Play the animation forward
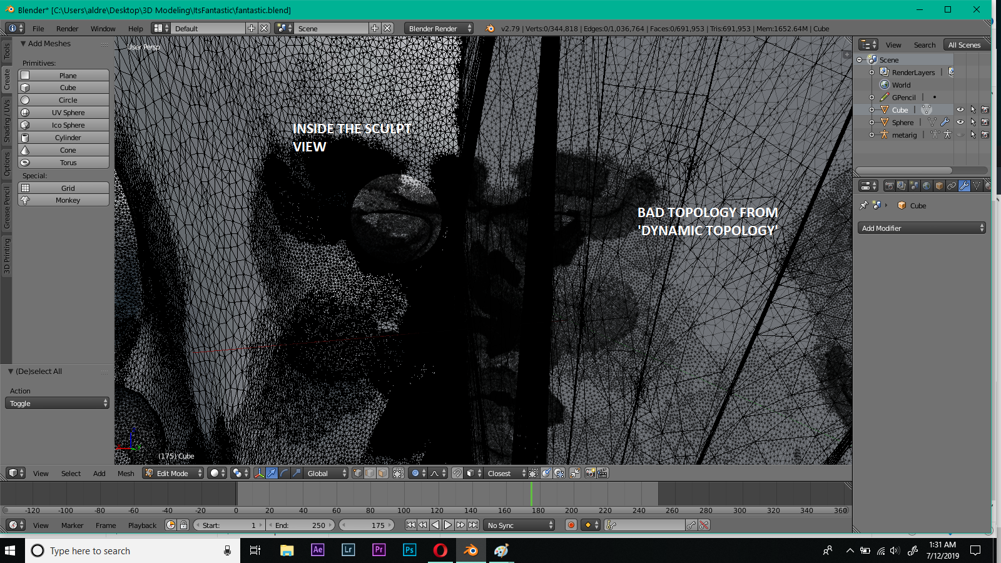1001x563 pixels. (448, 525)
